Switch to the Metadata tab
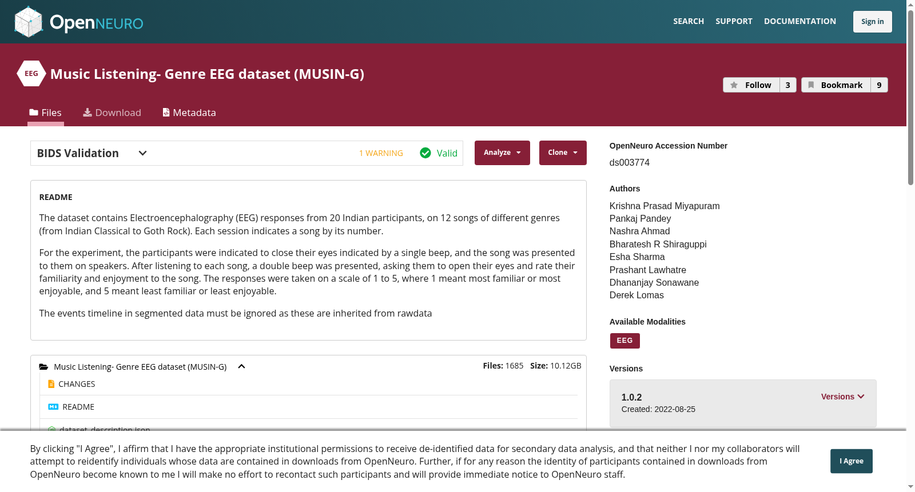Screen dimensions: 915x492 tap(189, 113)
